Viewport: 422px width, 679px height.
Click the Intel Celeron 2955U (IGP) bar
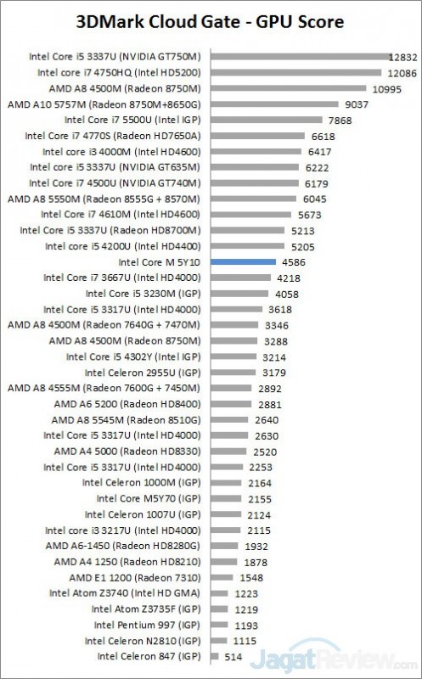coord(234,373)
